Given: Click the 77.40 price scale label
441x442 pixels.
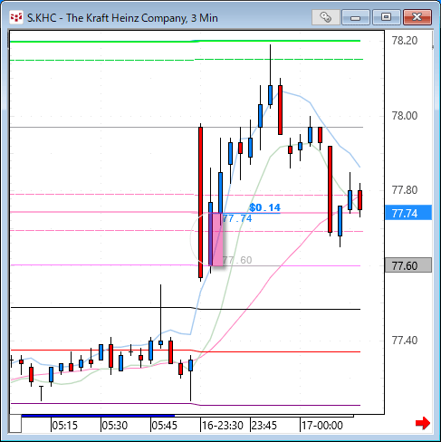Looking at the screenshot, I should pyautogui.click(x=405, y=341).
